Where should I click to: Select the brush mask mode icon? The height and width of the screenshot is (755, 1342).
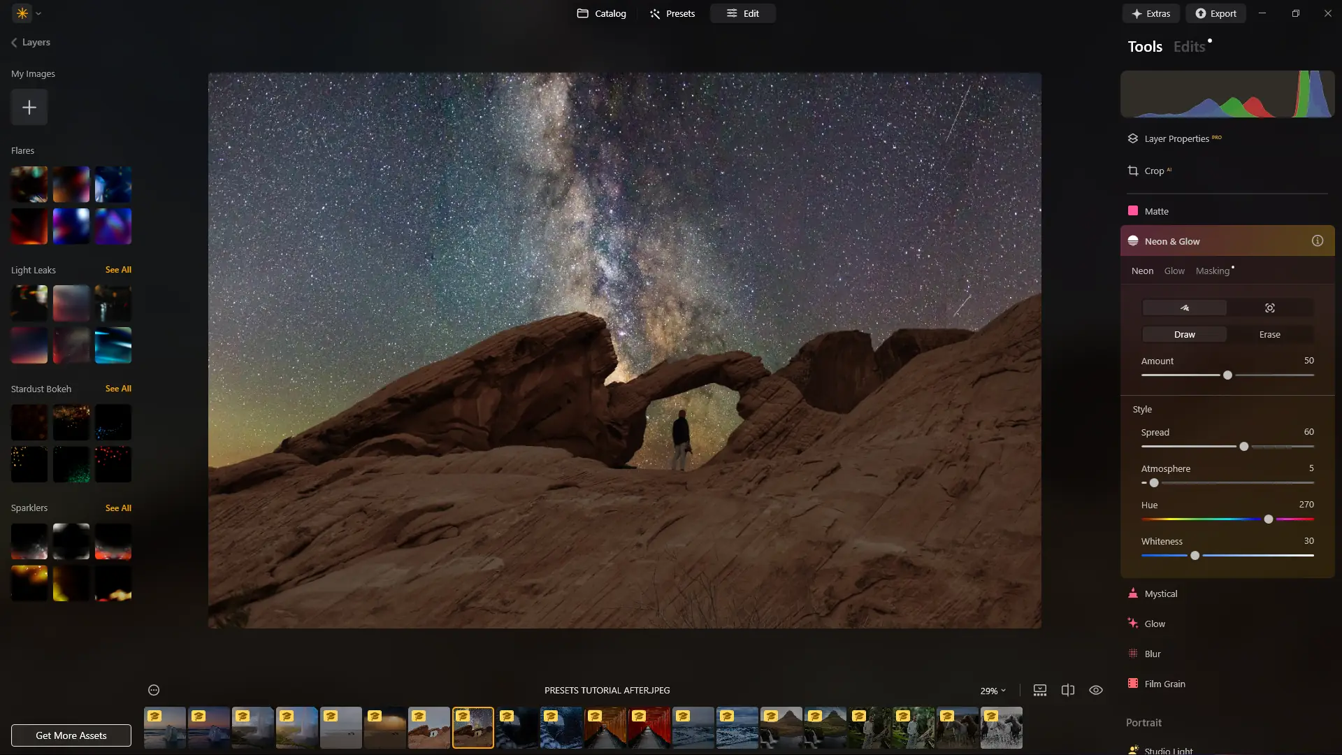1184,308
